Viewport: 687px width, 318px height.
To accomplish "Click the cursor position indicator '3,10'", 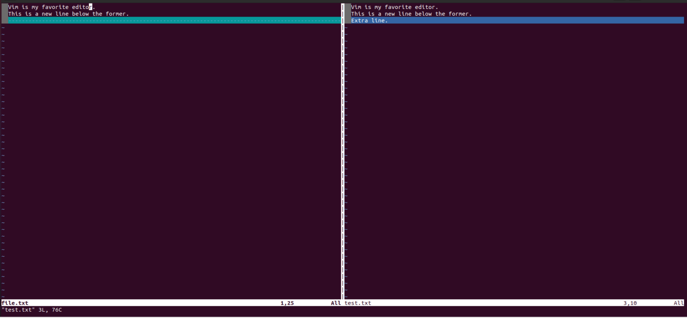I will click(x=630, y=303).
